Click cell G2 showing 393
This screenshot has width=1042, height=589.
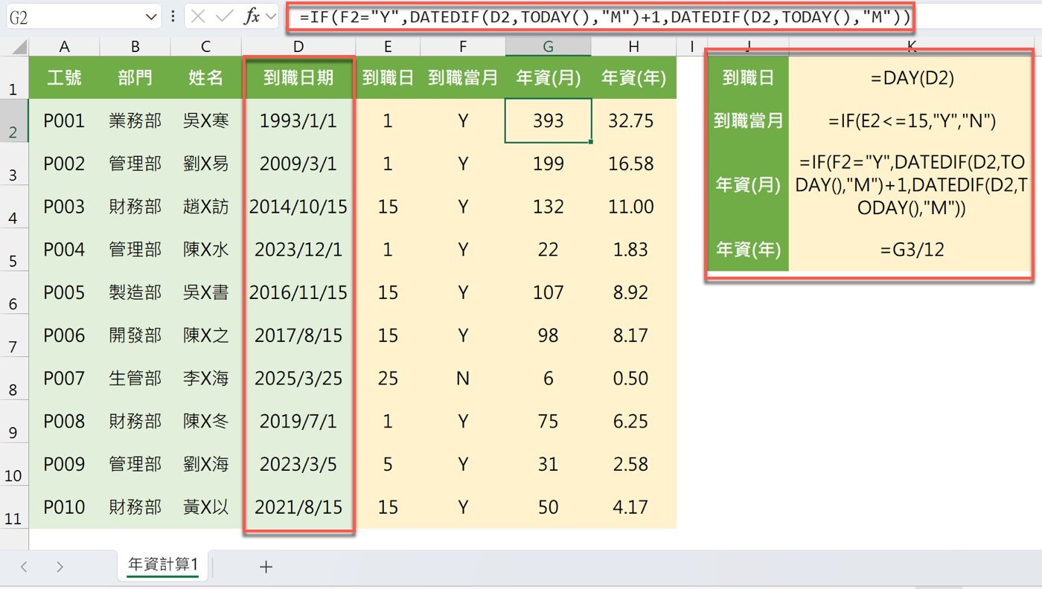pos(548,120)
